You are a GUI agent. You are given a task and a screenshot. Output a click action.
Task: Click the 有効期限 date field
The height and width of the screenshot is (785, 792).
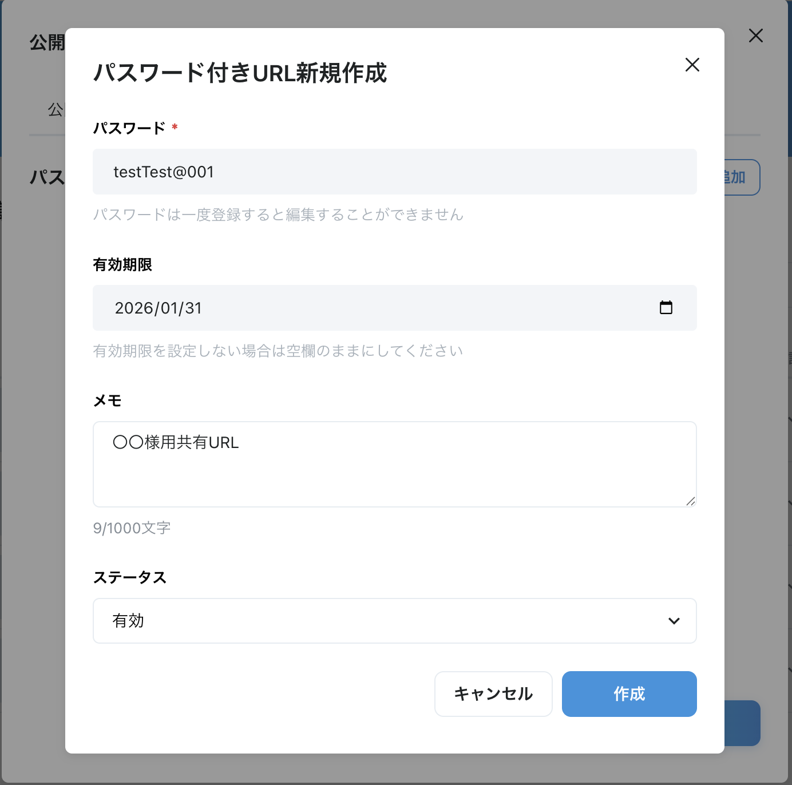tap(395, 308)
